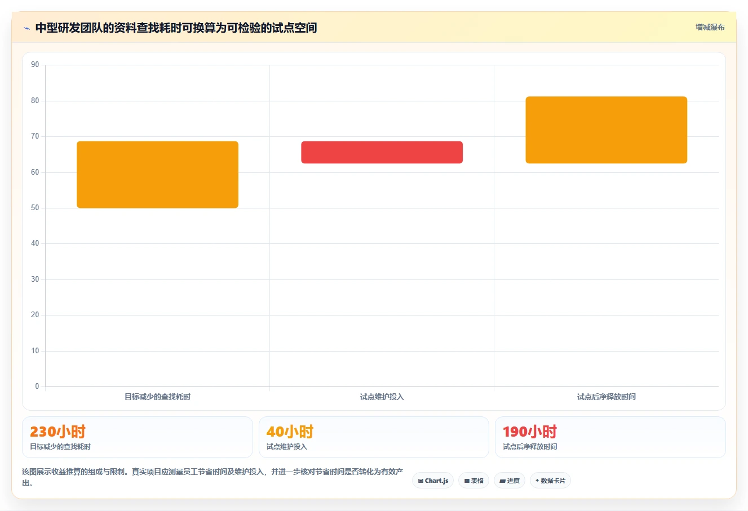The width and height of the screenshot is (748, 511).
Task: Click the y-axis value 0
Action: 37,386
